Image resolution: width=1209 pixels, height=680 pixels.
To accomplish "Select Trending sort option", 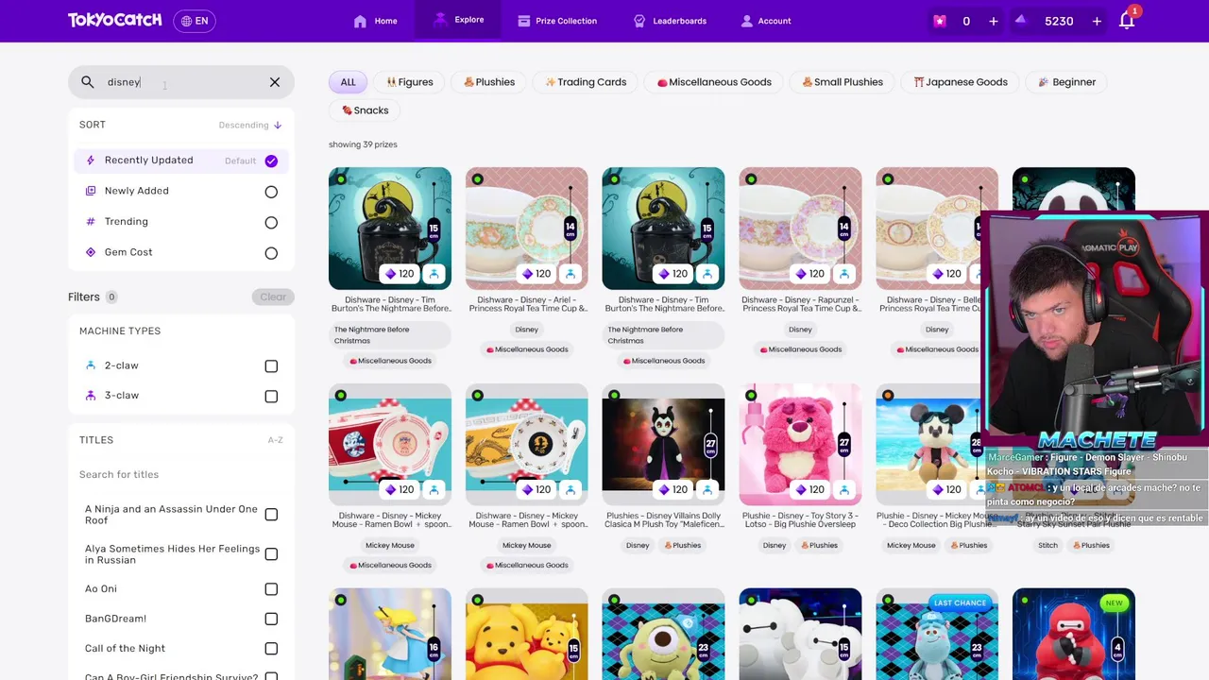I will tap(180, 222).
